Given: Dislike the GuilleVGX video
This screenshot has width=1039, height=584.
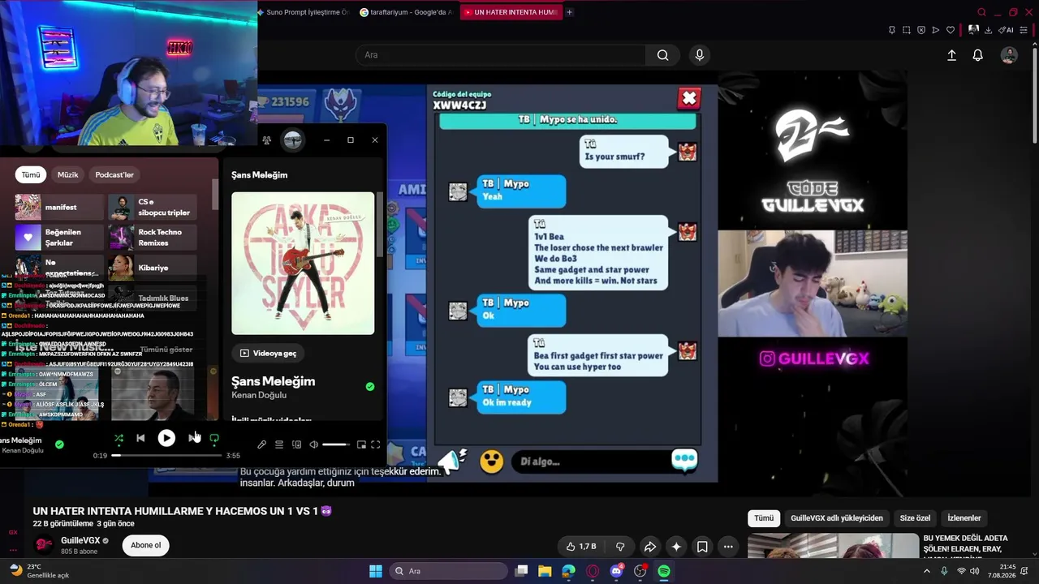Looking at the screenshot, I should pos(620,547).
